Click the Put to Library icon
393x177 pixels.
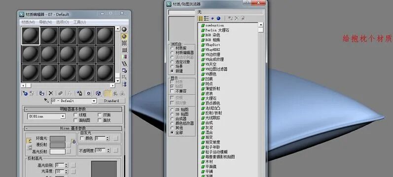tap(79, 93)
